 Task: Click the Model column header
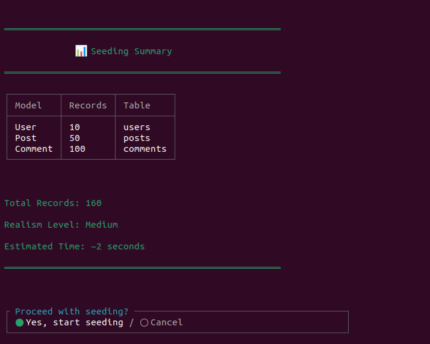[28, 105]
